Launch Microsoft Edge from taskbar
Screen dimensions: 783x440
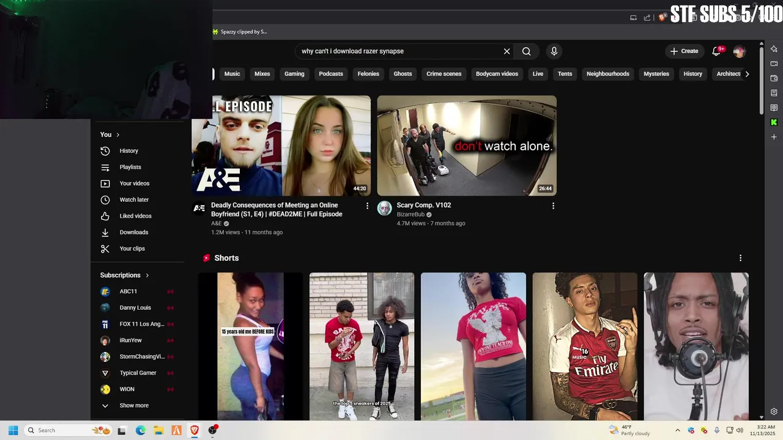tap(140, 430)
